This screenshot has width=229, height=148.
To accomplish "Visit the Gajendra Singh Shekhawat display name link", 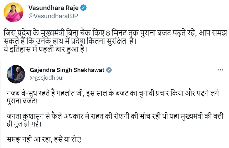I will 67,70.
